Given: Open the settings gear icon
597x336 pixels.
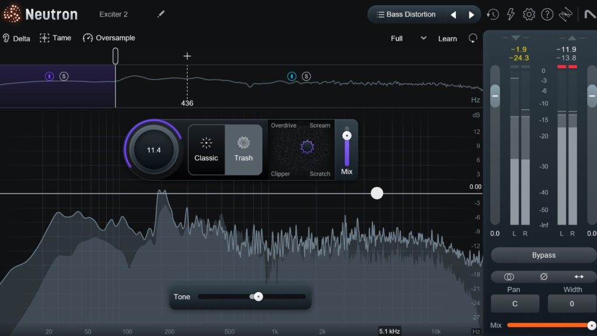Looking at the screenshot, I should pos(529,15).
